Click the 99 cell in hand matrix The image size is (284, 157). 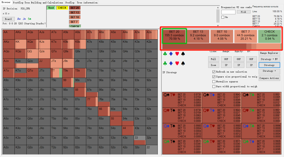point(68,83)
